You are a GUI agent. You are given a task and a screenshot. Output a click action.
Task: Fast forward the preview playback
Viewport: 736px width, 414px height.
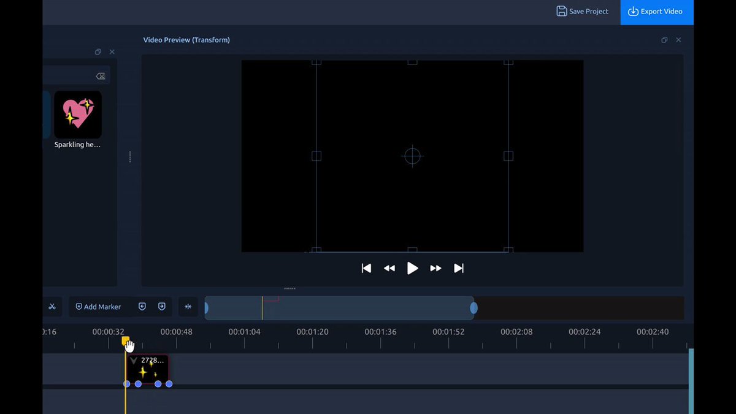pos(435,268)
